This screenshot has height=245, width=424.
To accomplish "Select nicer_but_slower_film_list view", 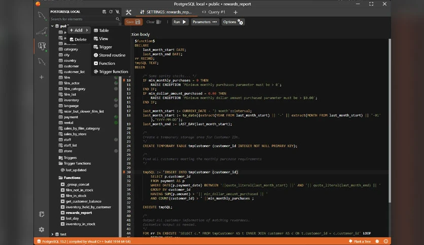I will (81, 111).
